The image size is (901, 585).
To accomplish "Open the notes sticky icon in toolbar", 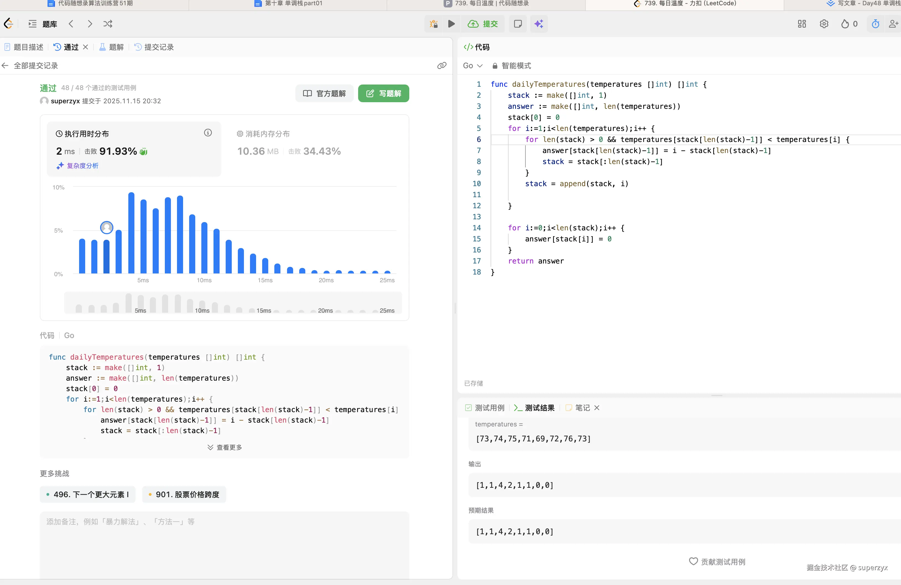I will coord(517,24).
